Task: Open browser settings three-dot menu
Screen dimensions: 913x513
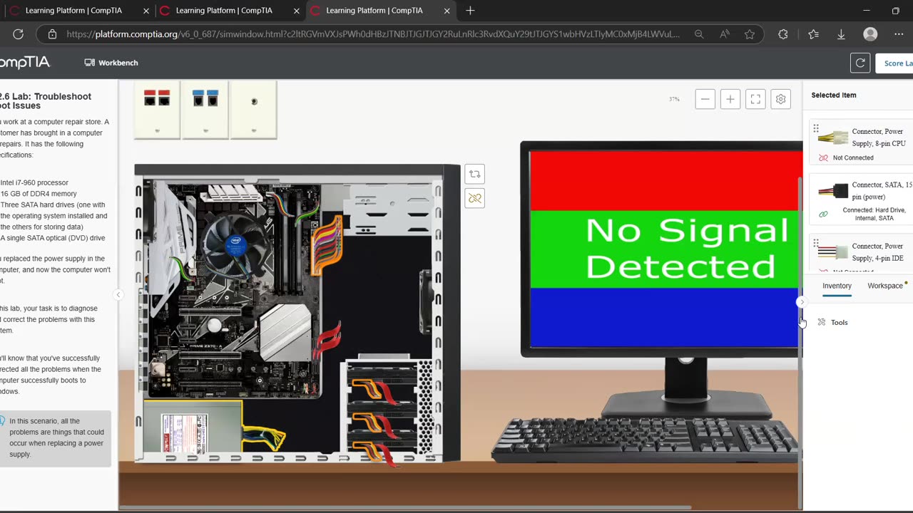Action: (x=898, y=34)
